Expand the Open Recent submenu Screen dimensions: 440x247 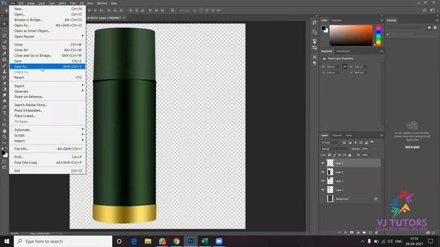47,36
